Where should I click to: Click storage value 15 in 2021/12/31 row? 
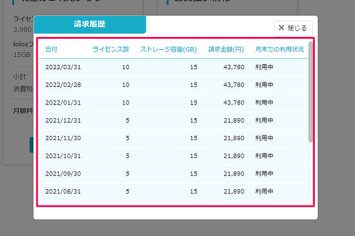point(193,121)
